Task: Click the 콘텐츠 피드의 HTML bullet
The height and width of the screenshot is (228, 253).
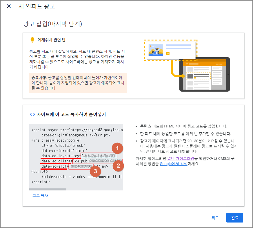Action: 183,126
